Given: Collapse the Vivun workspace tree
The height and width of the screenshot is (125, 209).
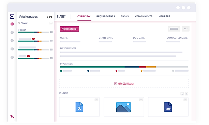Looking at the screenshot, I should tap(19, 23).
